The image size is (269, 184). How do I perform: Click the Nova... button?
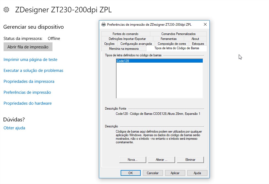click(133, 160)
